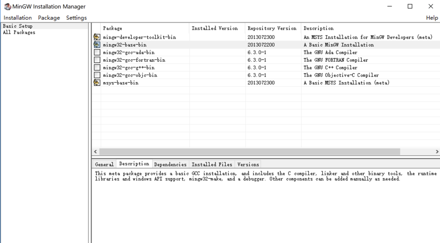Click the 6.3.0-1 version of gcc-objc

257,75
